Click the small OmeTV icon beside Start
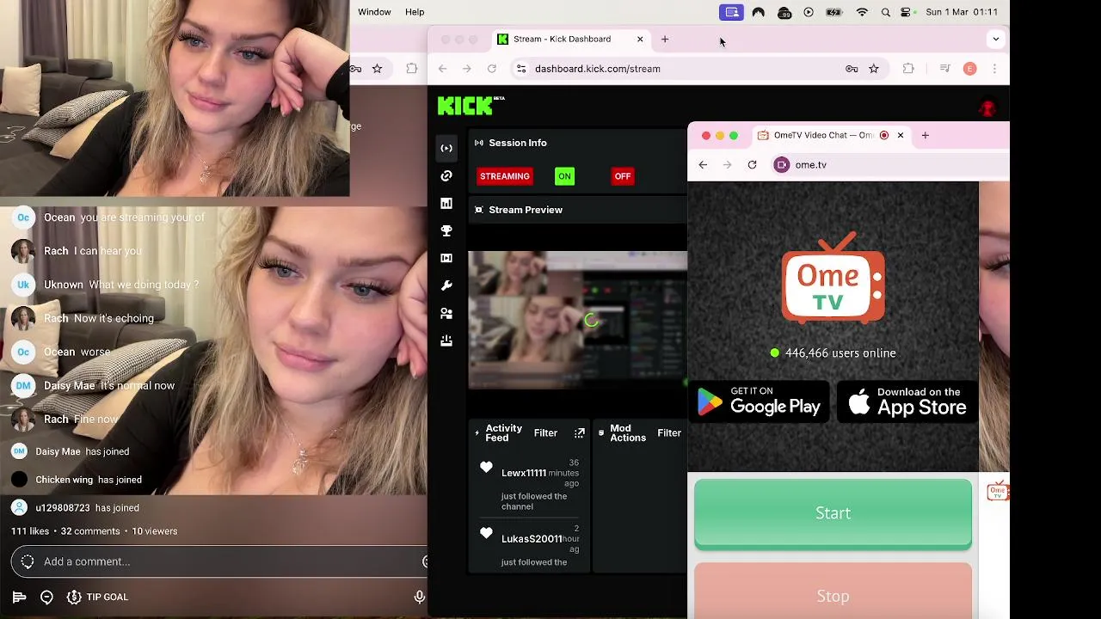This screenshot has height=619, width=1101. click(x=998, y=491)
